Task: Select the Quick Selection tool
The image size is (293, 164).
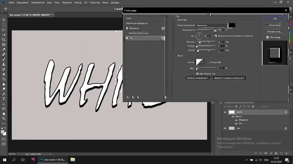Action: coord(4,35)
